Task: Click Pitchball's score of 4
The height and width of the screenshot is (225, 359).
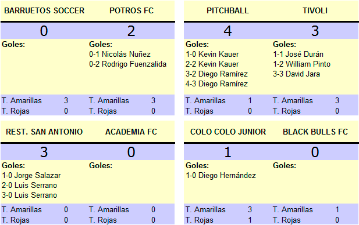Action: (228, 31)
